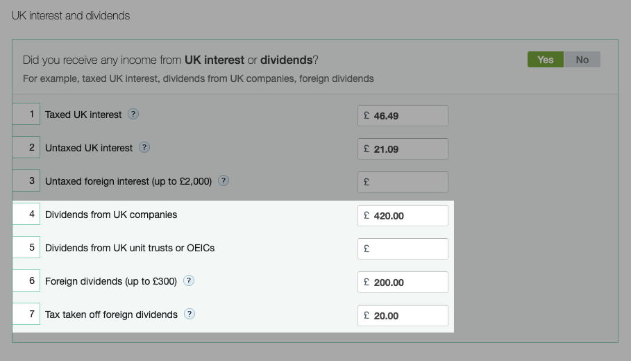Click the UK interest and dividends heading
This screenshot has height=361, width=631.
point(71,16)
